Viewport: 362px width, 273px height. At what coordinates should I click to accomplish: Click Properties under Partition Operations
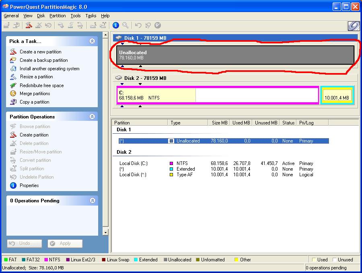[29, 185]
